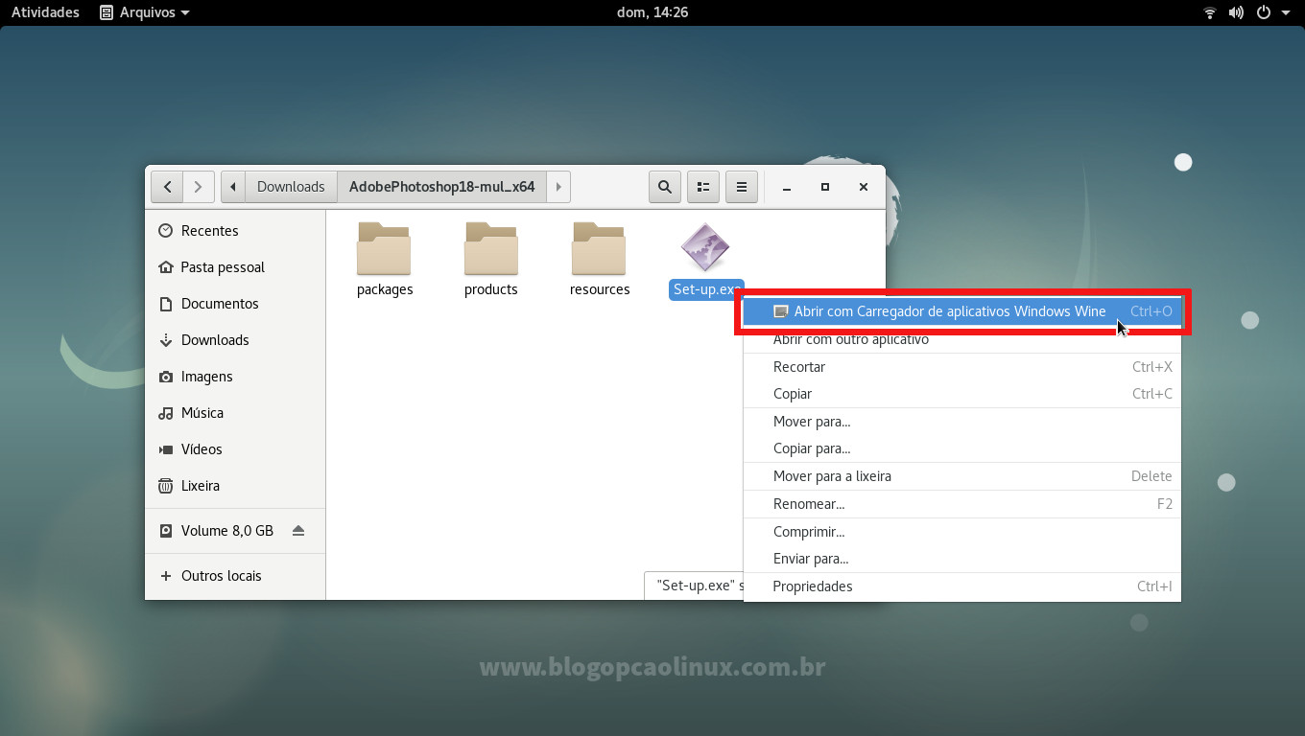Open the Atividades overview

click(45, 12)
